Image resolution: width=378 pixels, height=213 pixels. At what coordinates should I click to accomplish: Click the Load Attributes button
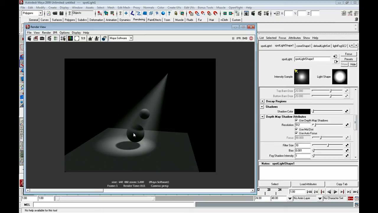click(x=308, y=184)
